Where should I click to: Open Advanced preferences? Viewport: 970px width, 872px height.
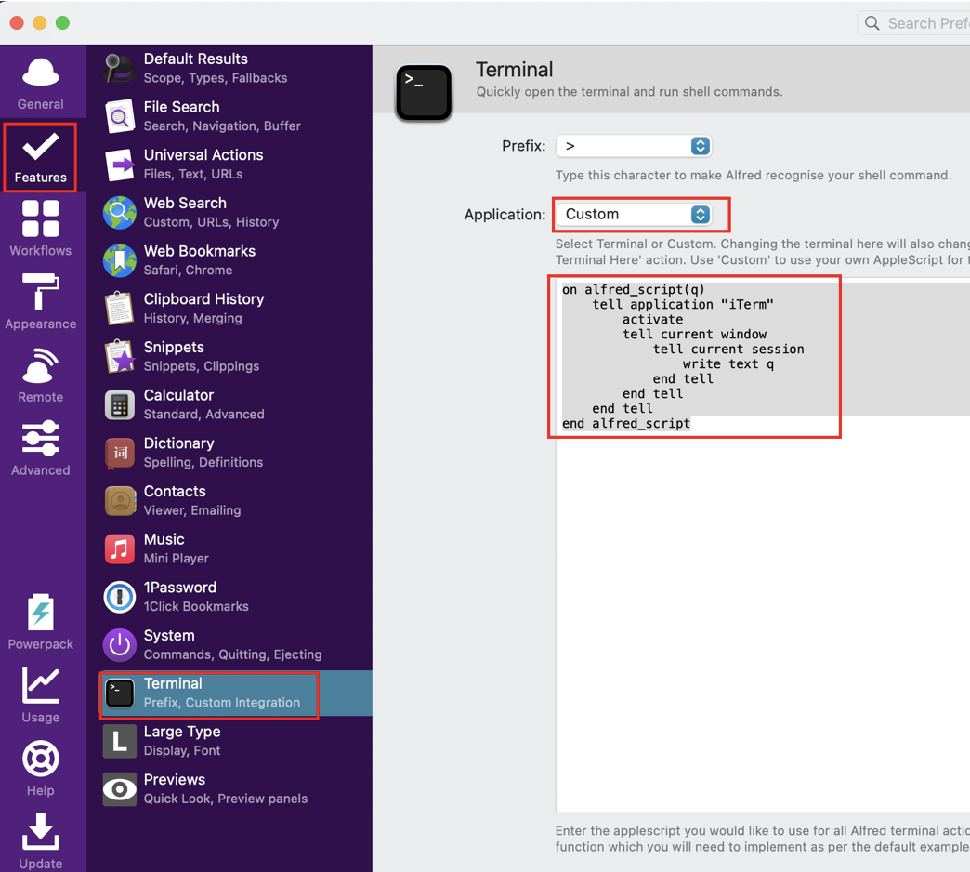pyautogui.click(x=40, y=448)
